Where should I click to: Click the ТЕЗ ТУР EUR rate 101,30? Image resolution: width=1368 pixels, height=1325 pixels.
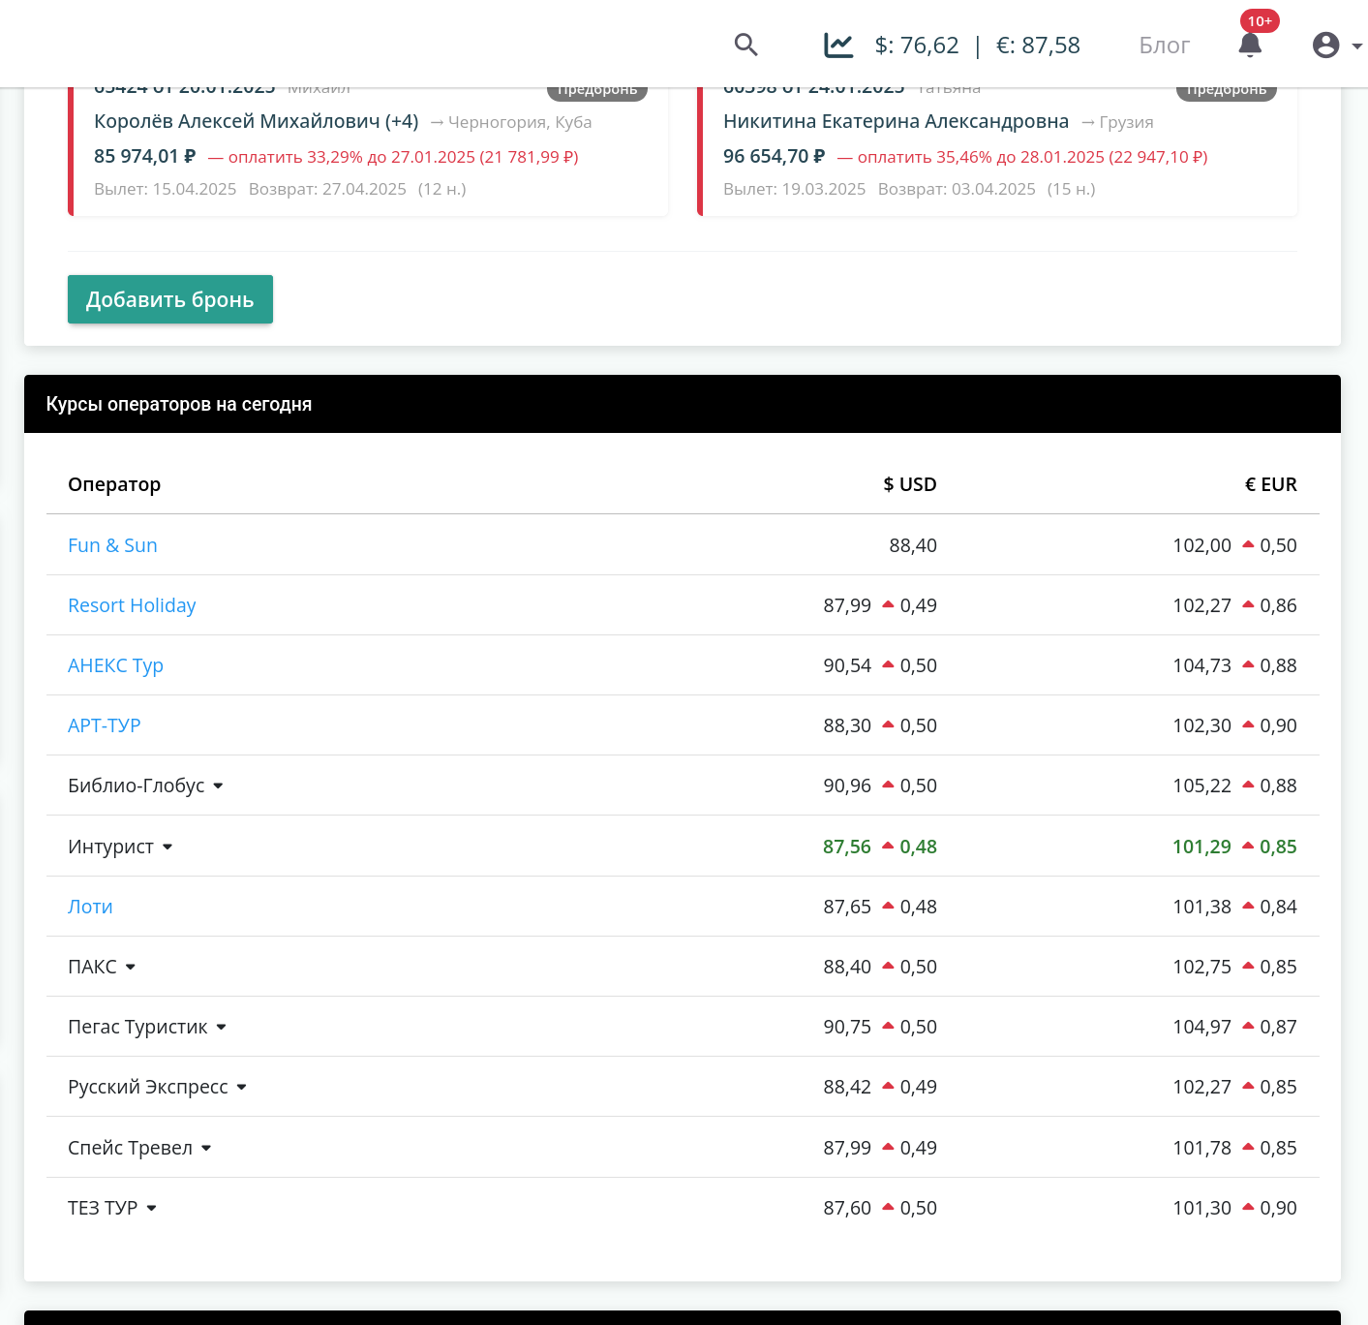pos(1201,1208)
